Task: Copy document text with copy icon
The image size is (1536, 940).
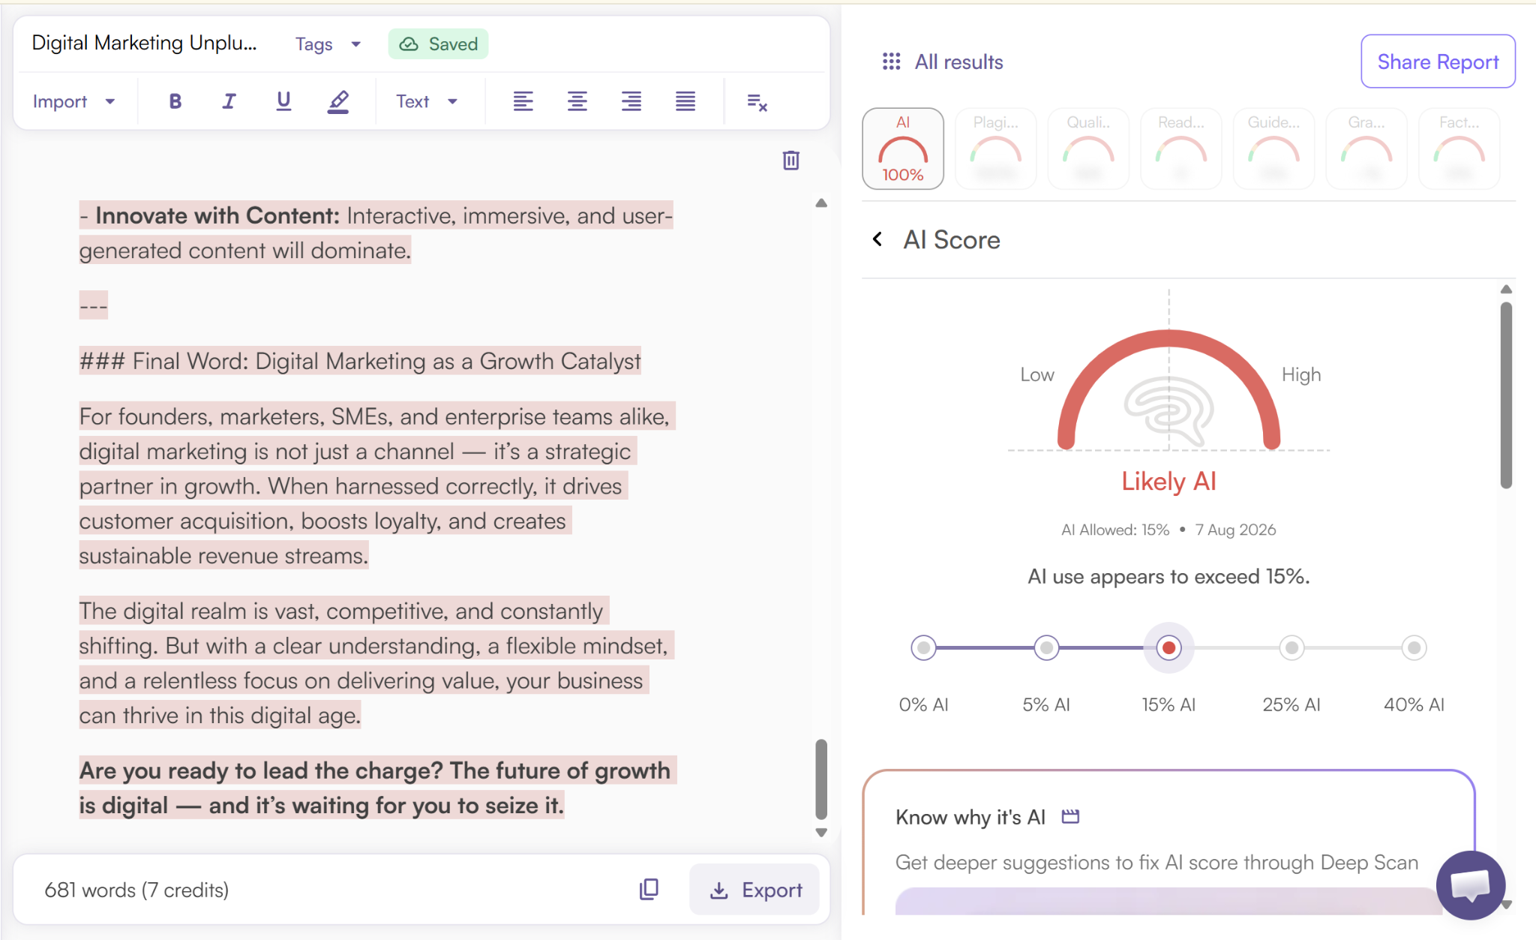Action: [x=649, y=890]
